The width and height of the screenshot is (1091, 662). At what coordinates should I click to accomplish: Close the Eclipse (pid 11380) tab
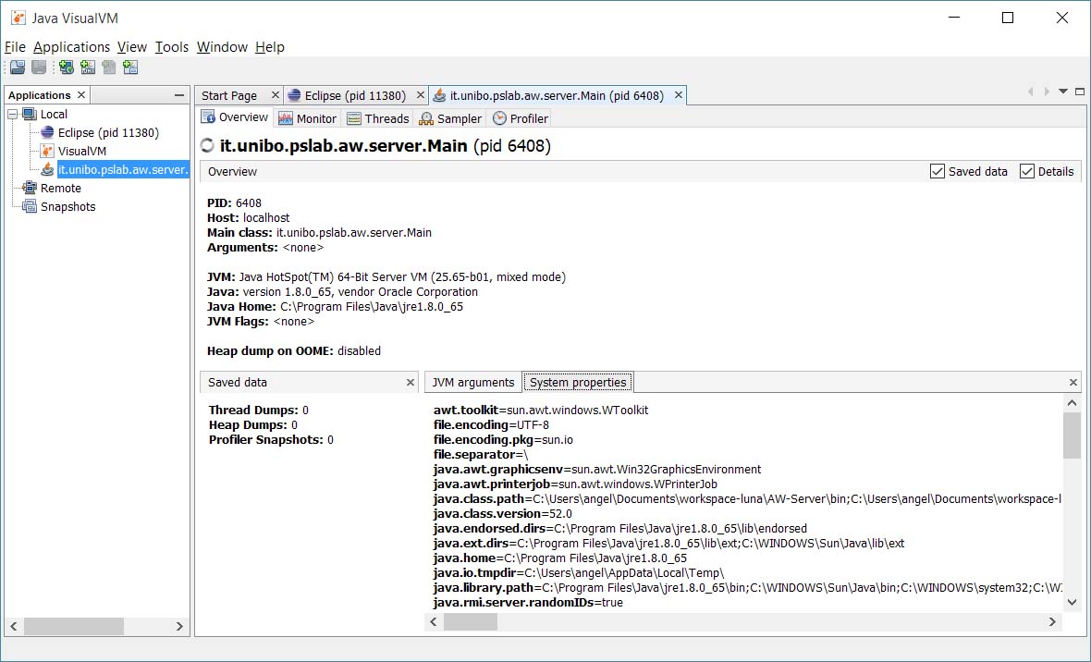pyautogui.click(x=421, y=94)
